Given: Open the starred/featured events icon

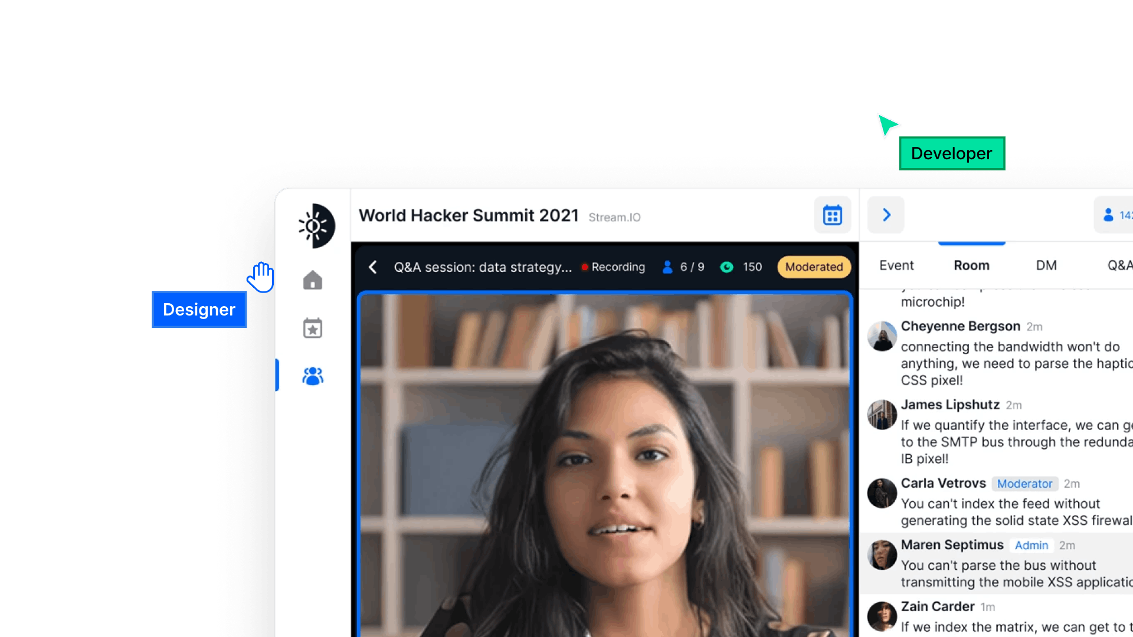Looking at the screenshot, I should click(311, 327).
